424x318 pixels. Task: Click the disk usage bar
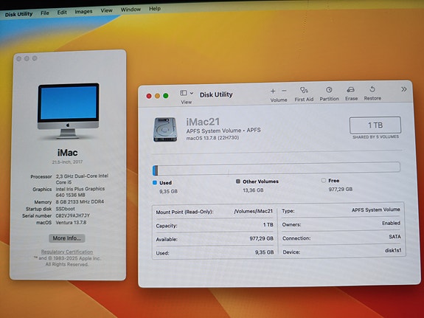coord(276,168)
